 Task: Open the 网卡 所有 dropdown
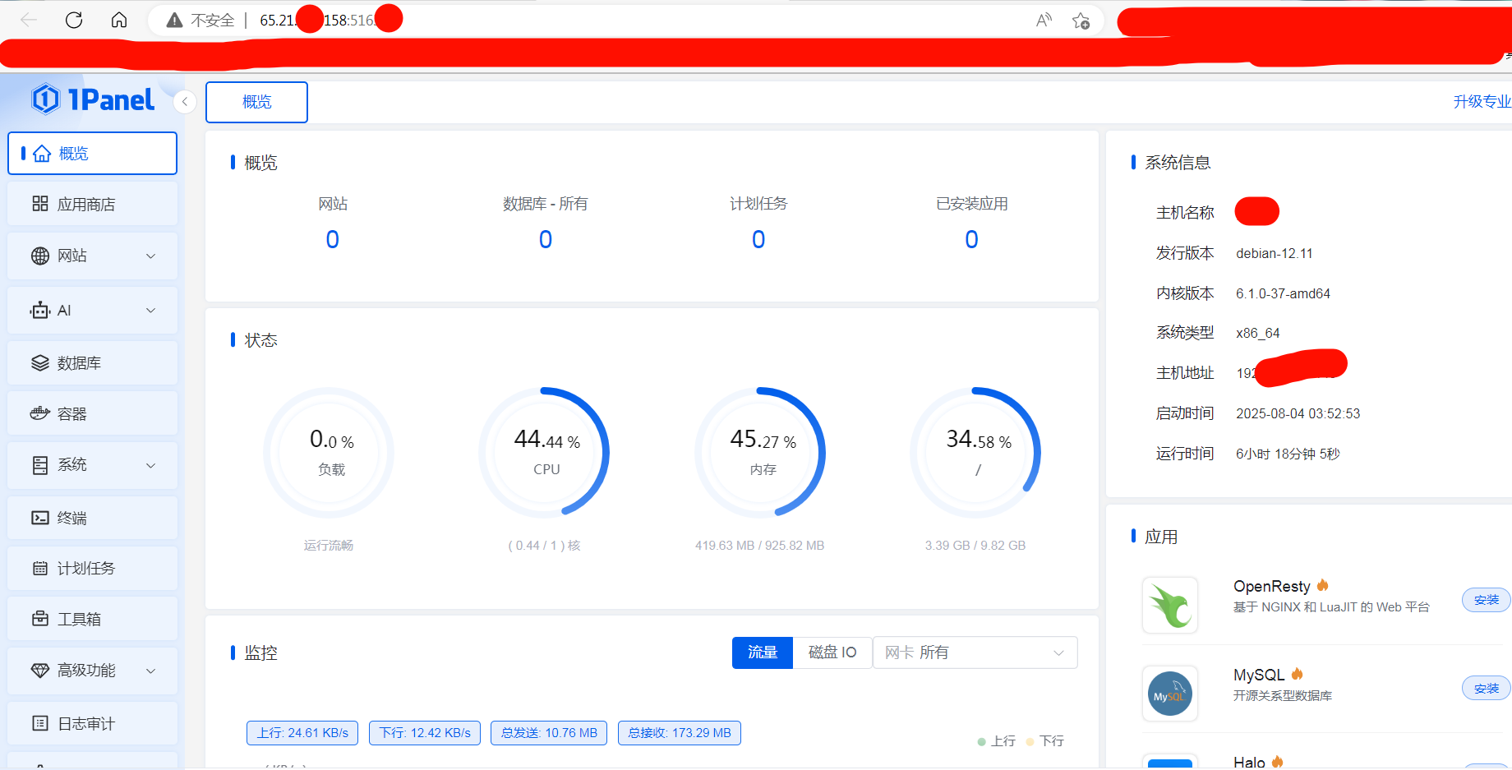975,652
